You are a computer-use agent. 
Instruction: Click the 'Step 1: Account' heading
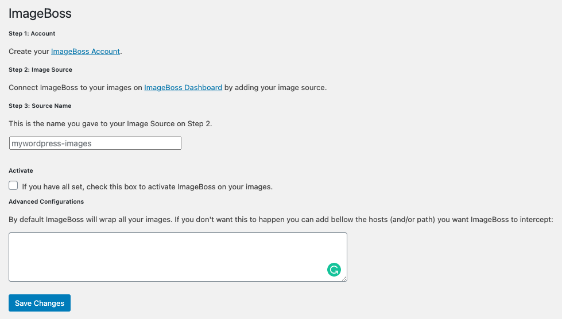pyautogui.click(x=32, y=34)
